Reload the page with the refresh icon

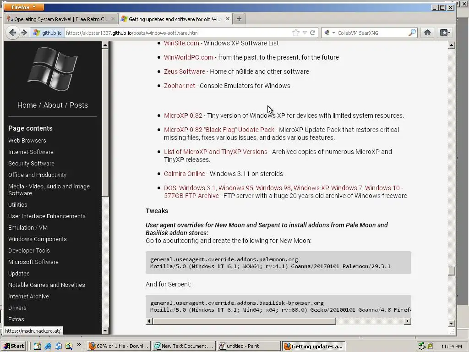(x=312, y=33)
